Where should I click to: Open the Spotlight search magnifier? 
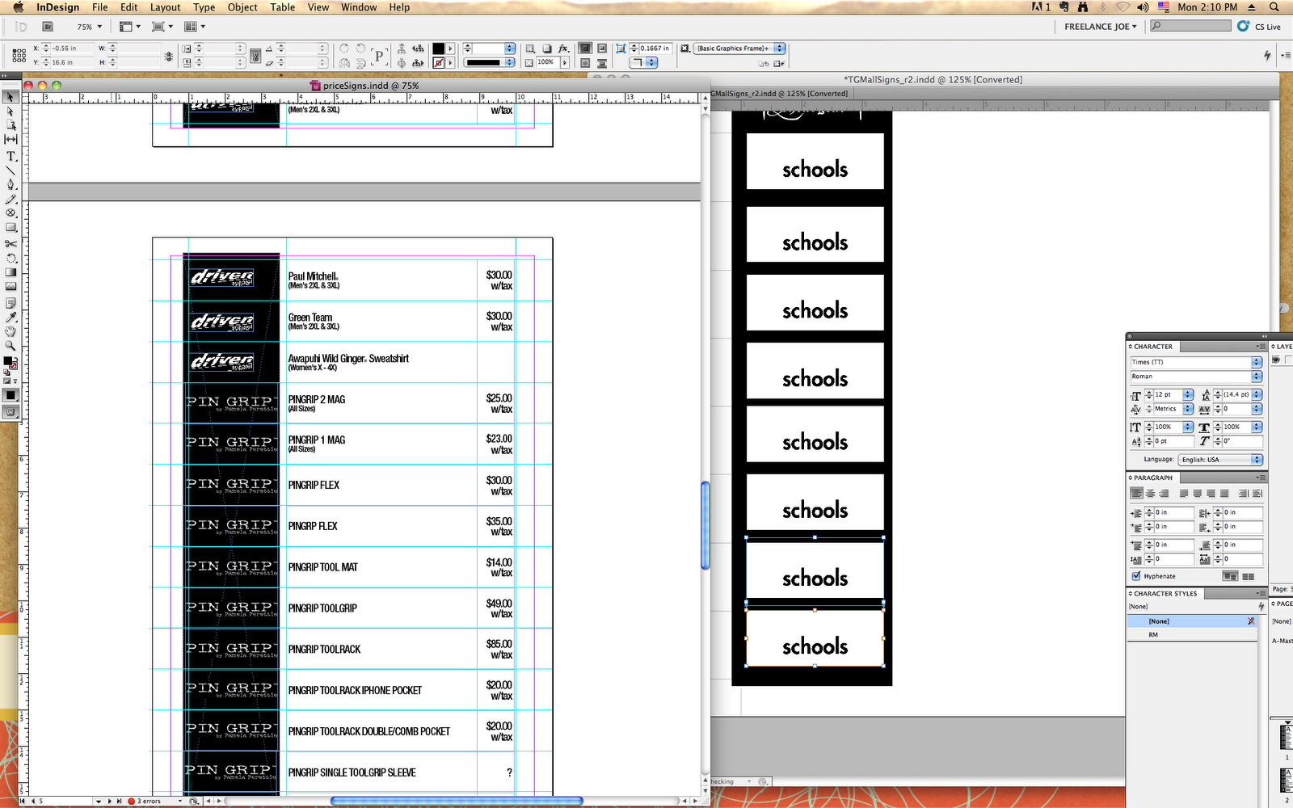tap(1274, 7)
